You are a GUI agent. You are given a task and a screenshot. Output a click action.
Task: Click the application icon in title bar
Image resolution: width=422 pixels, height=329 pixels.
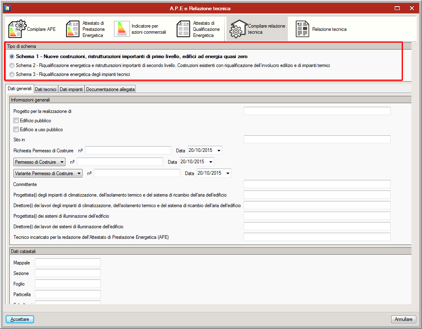tap(7, 8)
